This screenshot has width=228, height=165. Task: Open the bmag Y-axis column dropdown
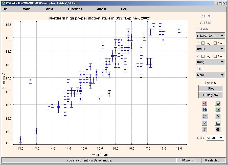[210, 49]
